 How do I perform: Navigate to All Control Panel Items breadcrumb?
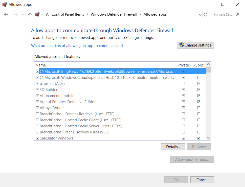pyautogui.click(x=65, y=14)
